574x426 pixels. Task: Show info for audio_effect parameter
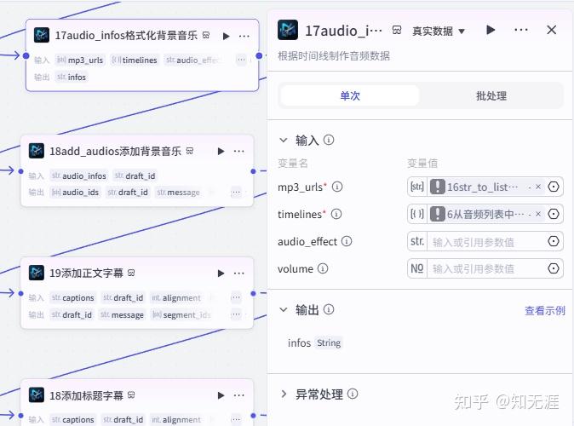coord(347,241)
